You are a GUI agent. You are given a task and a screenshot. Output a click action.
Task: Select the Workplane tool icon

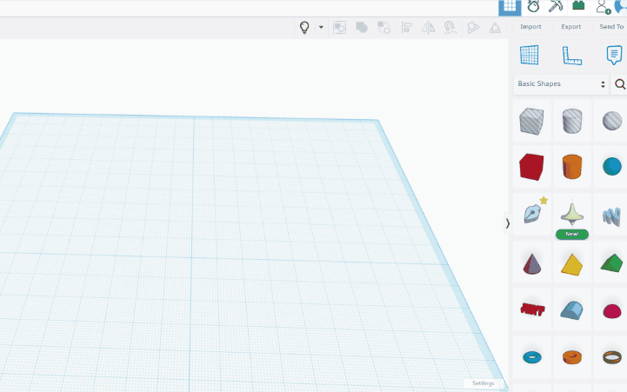(x=530, y=55)
